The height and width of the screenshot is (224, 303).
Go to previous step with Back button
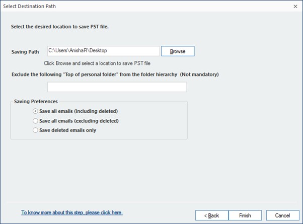(x=211, y=215)
